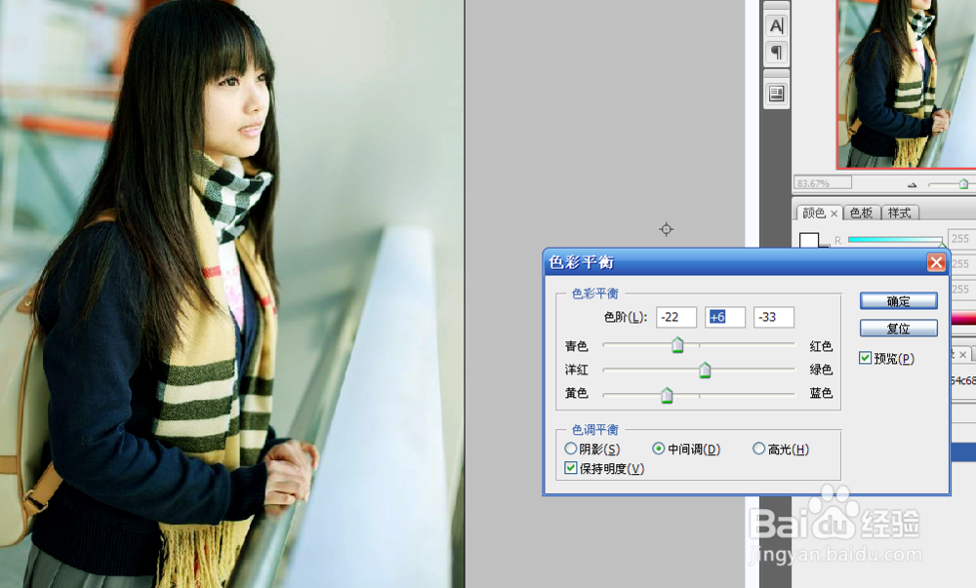
Task: Toggle the 预览(P) checkbox
Action: point(865,358)
